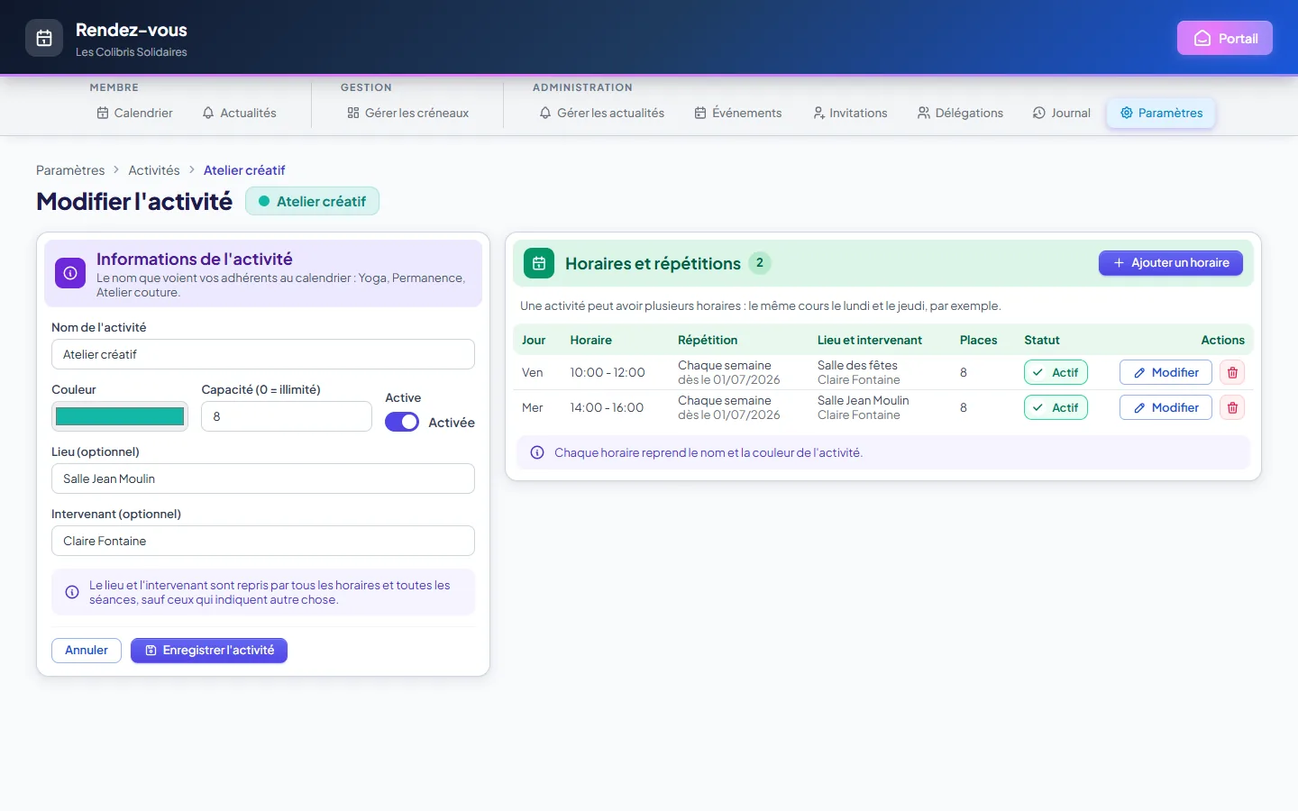
Task: Go to the Actualités tab
Action: tap(239, 113)
